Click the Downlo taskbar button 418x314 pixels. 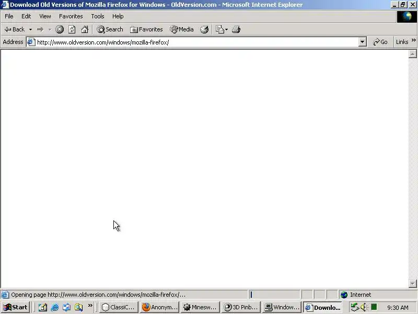click(322, 307)
